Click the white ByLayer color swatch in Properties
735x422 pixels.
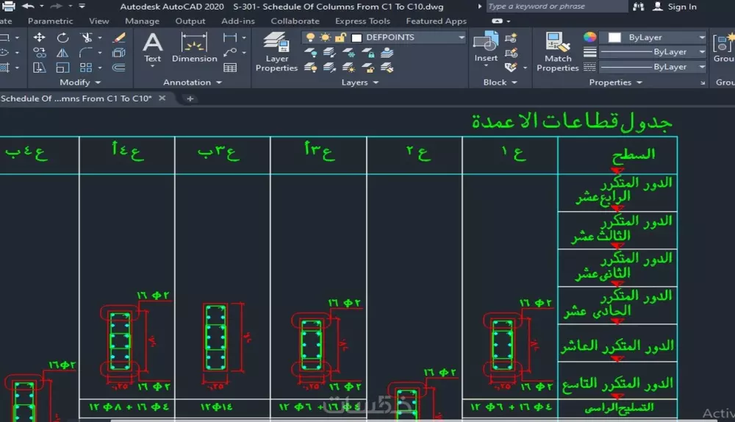(x=614, y=37)
